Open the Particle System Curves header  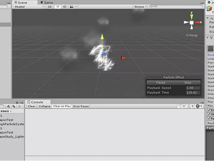coord(210,128)
